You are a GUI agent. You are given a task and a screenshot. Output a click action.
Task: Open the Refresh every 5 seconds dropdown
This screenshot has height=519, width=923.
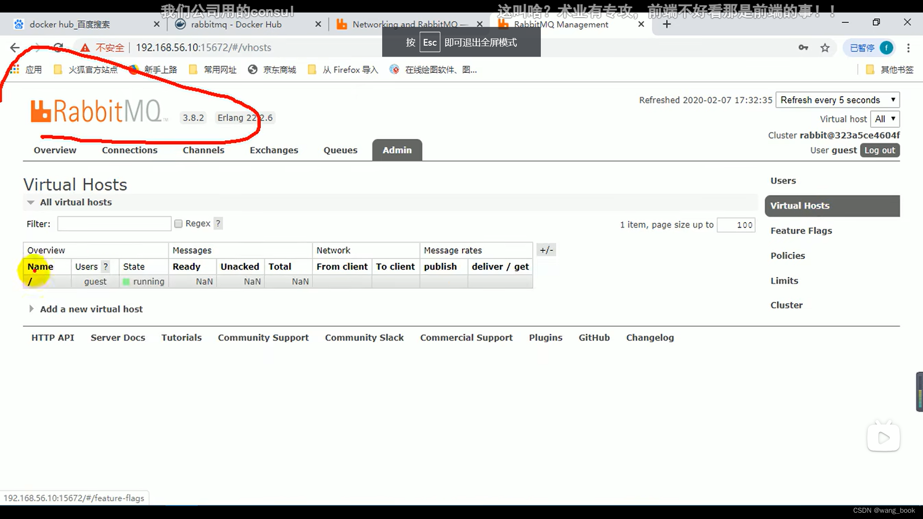click(837, 100)
